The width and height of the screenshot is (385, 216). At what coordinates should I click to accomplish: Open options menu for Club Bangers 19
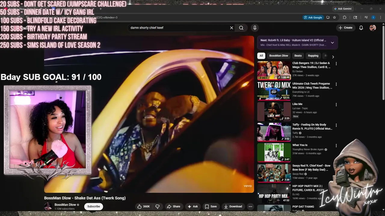coord(336,64)
